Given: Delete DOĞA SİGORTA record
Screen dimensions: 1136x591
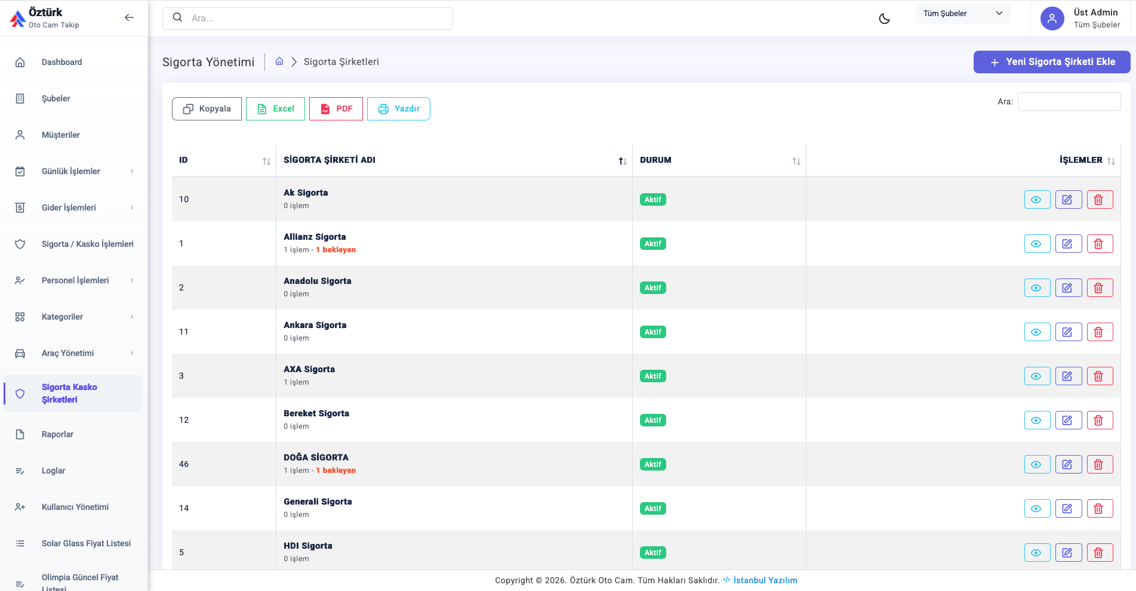Looking at the screenshot, I should 1100,465.
